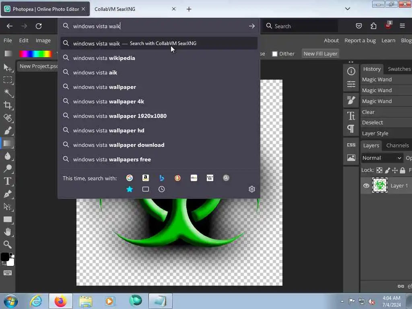This screenshot has height=309, width=412.
Task: Select the Hand tool
Action: (x=8, y=232)
